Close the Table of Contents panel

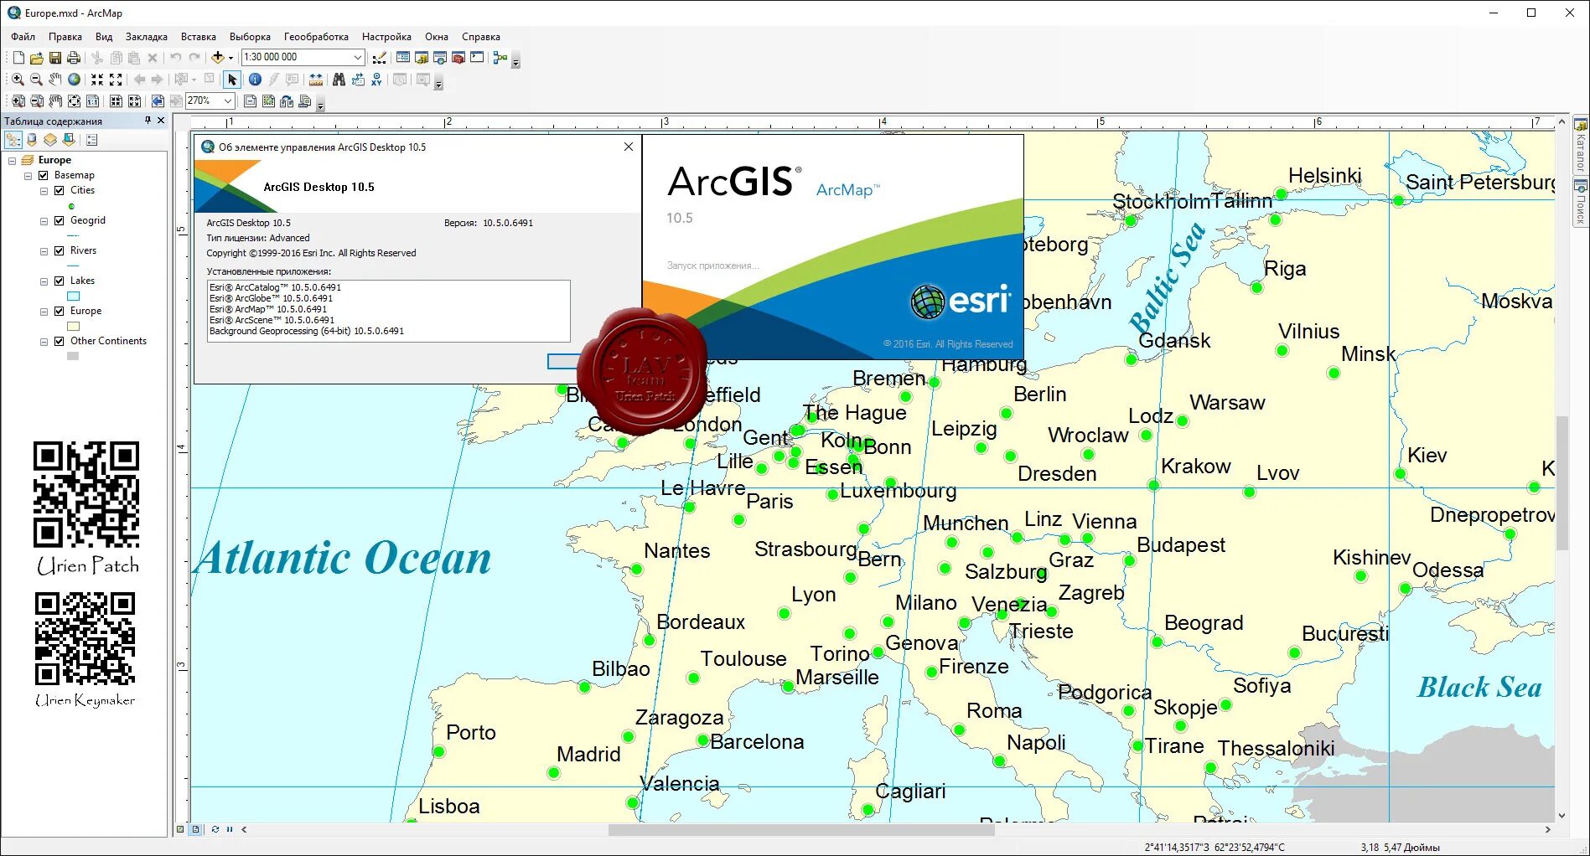(161, 121)
